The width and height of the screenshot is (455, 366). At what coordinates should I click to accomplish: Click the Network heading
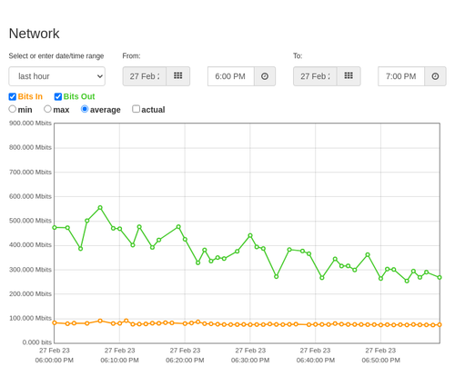34,34
